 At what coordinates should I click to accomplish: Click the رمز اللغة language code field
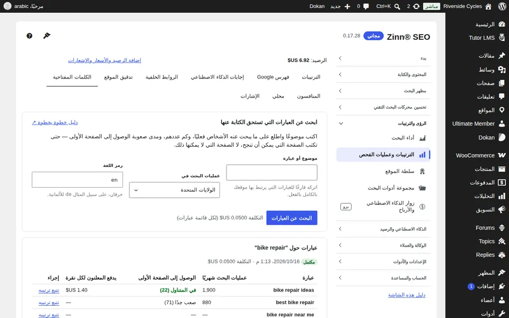tap(77, 180)
